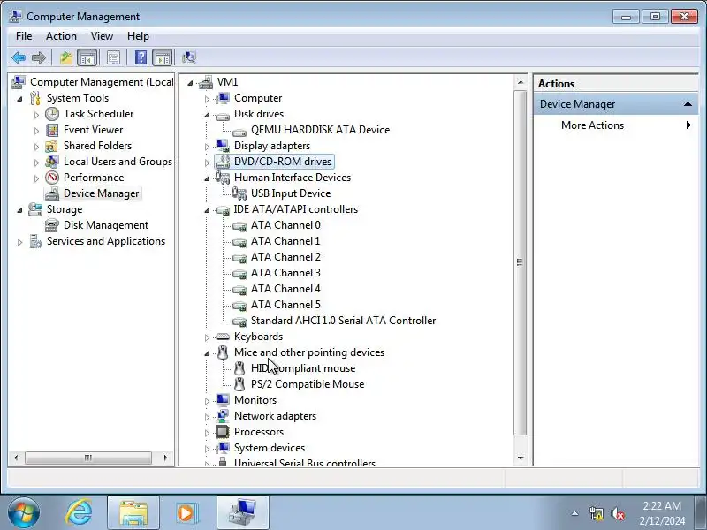Click console tree horizontal scrollbar thumb

tap(88, 458)
